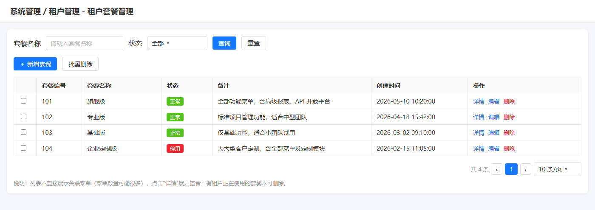The height and width of the screenshot is (210, 595).
Task: Click the package name 旗舰版
Action: 96,101
